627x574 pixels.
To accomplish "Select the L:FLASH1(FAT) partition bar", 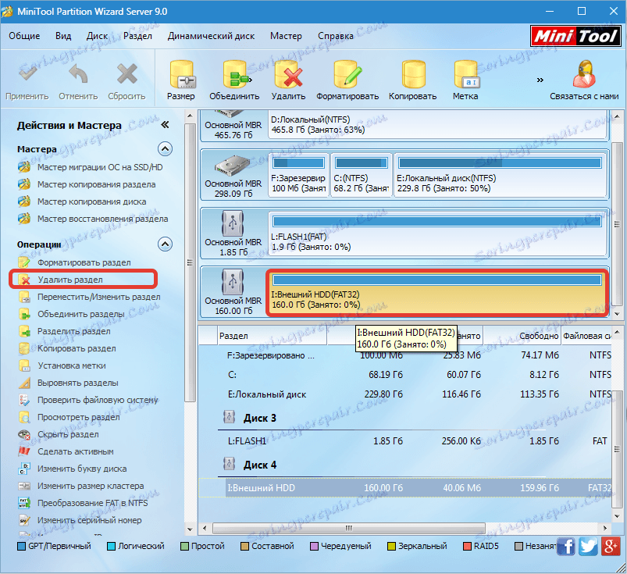I will click(x=437, y=233).
